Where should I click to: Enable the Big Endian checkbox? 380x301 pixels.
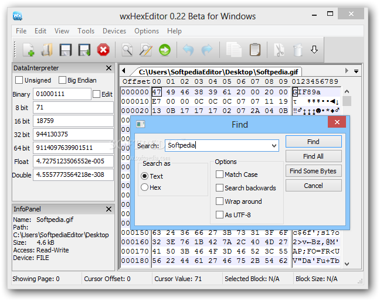(x=62, y=80)
